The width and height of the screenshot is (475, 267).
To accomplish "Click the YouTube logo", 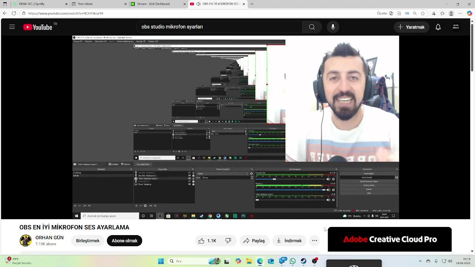I will (x=37, y=27).
